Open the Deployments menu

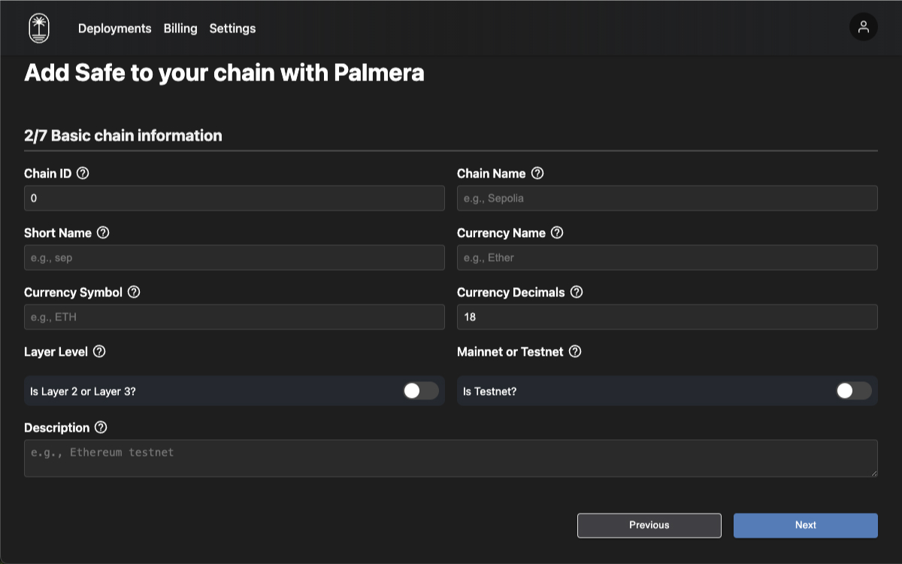tap(115, 28)
